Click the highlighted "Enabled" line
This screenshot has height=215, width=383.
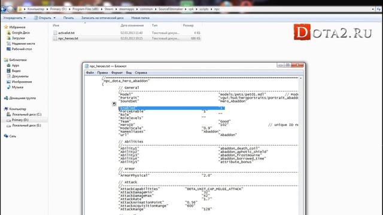[172, 108]
